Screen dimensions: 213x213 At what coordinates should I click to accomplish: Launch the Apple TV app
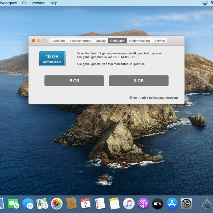click(x=158, y=204)
